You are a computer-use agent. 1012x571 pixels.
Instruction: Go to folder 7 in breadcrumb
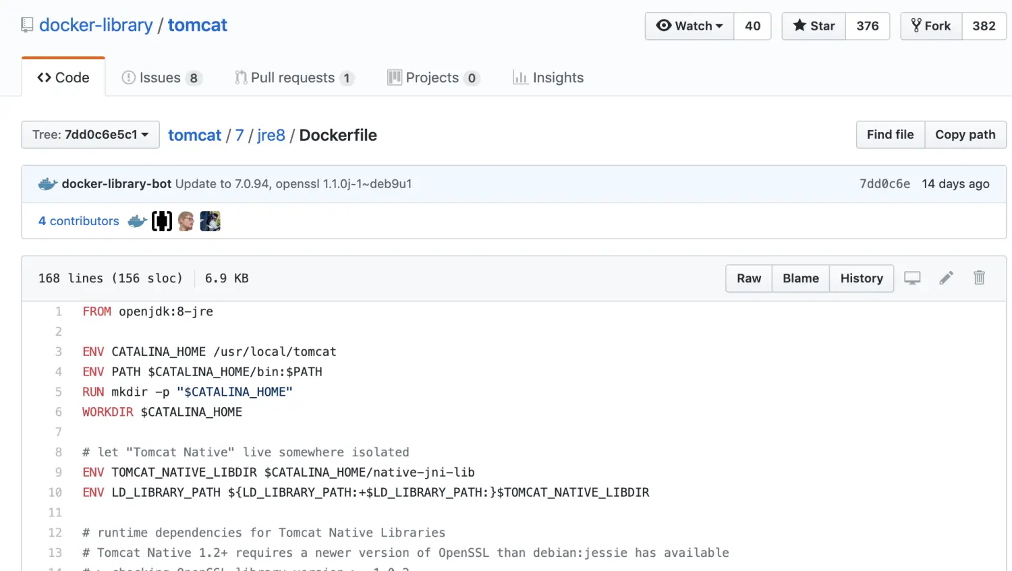tap(240, 135)
